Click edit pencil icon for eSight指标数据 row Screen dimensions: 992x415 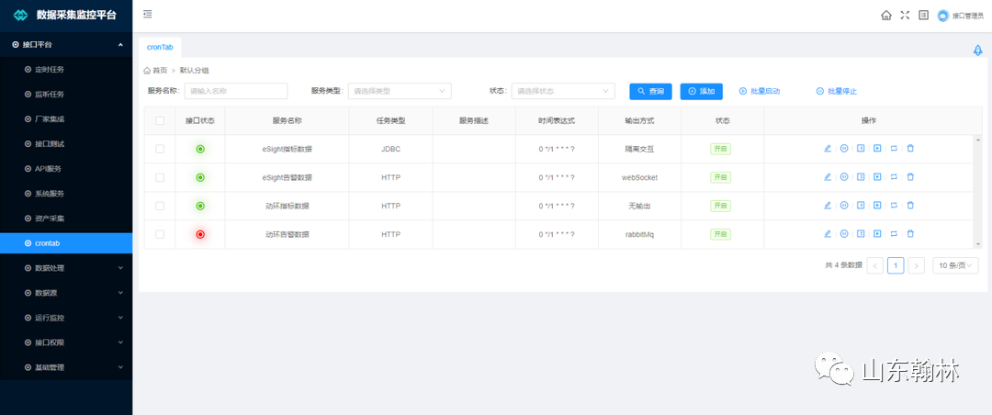[828, 149]
